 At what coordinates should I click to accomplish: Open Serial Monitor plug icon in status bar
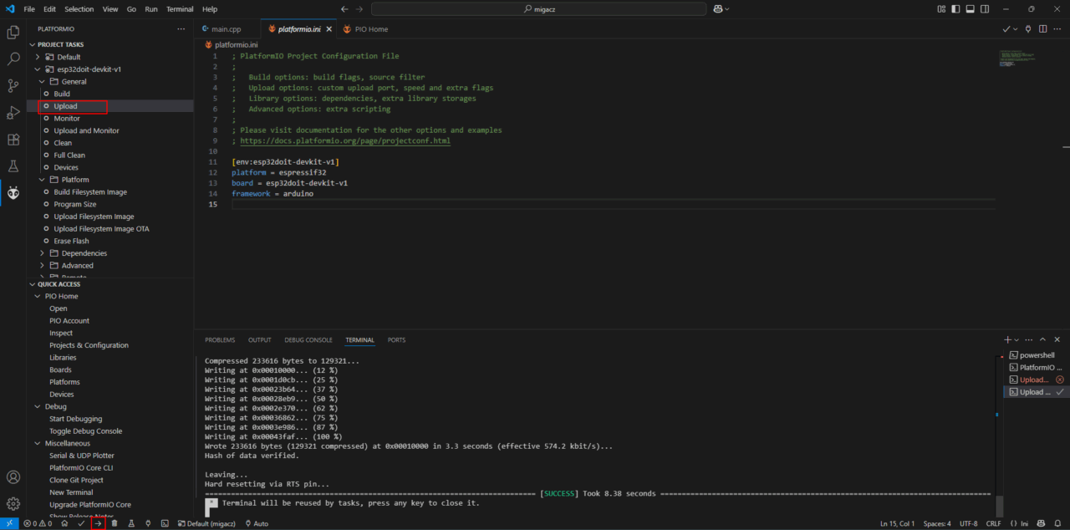coord(148,523)
